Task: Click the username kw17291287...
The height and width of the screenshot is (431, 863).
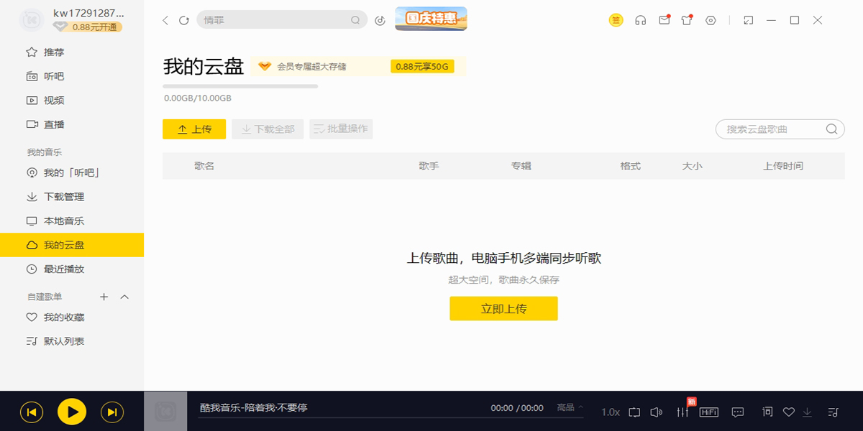Action: click(x=88, y=14)
